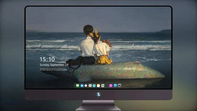Open the blue App Store icon

click(x=115, y=85)
